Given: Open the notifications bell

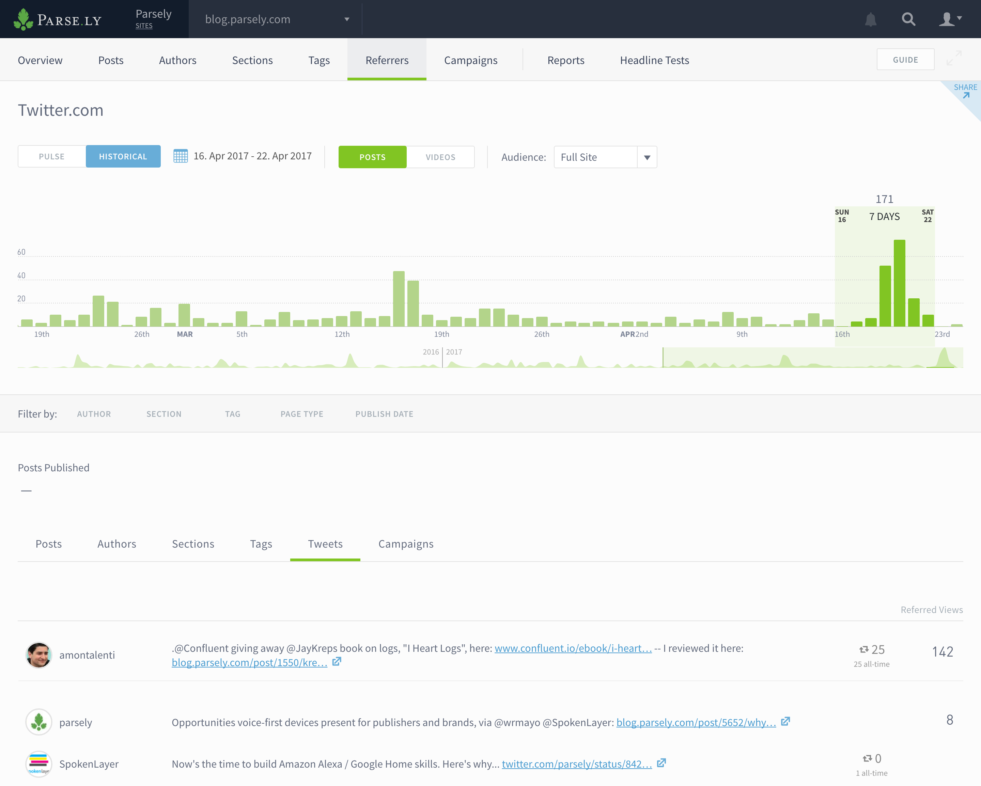Looking at the screenshot, I should click(870, 19).
